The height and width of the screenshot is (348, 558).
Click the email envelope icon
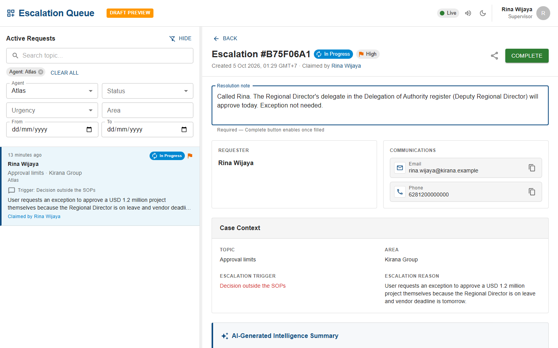400,168
